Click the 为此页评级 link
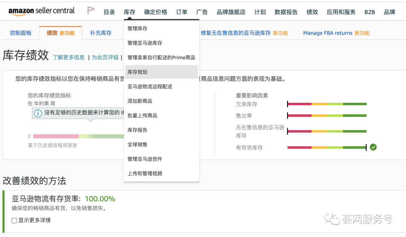This screenshot has width=406, height=237. [105, 58]
